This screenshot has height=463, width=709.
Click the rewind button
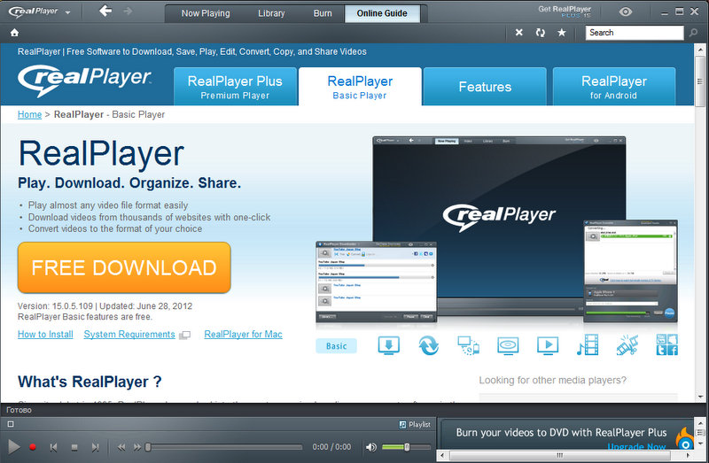[x=121, y=448]
